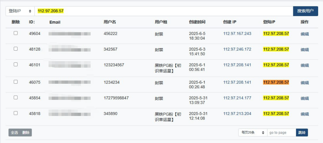Toggle the checkbox for user ID 46075
Screen dimensions: 323x143
pos(16,82)
